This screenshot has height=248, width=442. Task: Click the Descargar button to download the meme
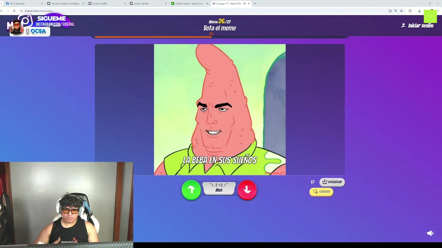coord(332,182)
